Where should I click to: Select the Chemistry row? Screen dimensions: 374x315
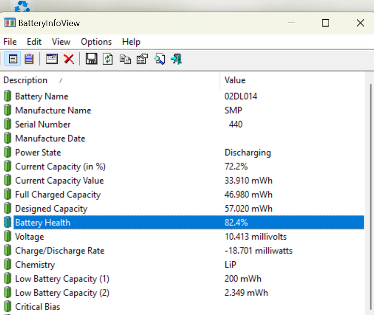coord(182,265)
